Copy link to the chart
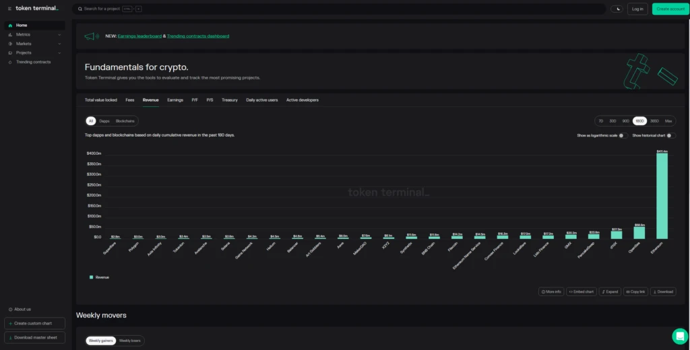The height and width of the screenshot is (350, 690). pos(635,291)
